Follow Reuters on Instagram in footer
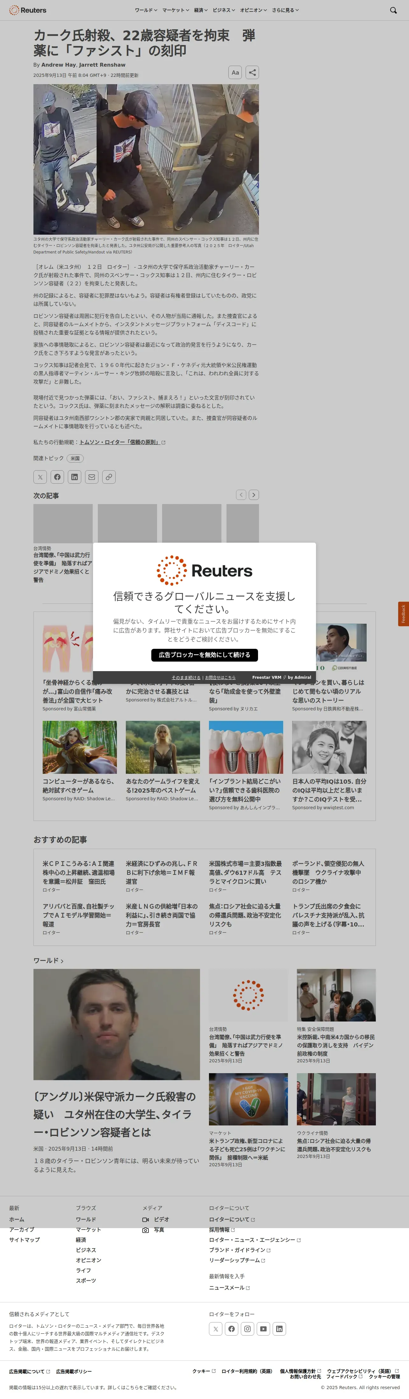The height and width of the screenshot is (1399, 409). 248,1329
